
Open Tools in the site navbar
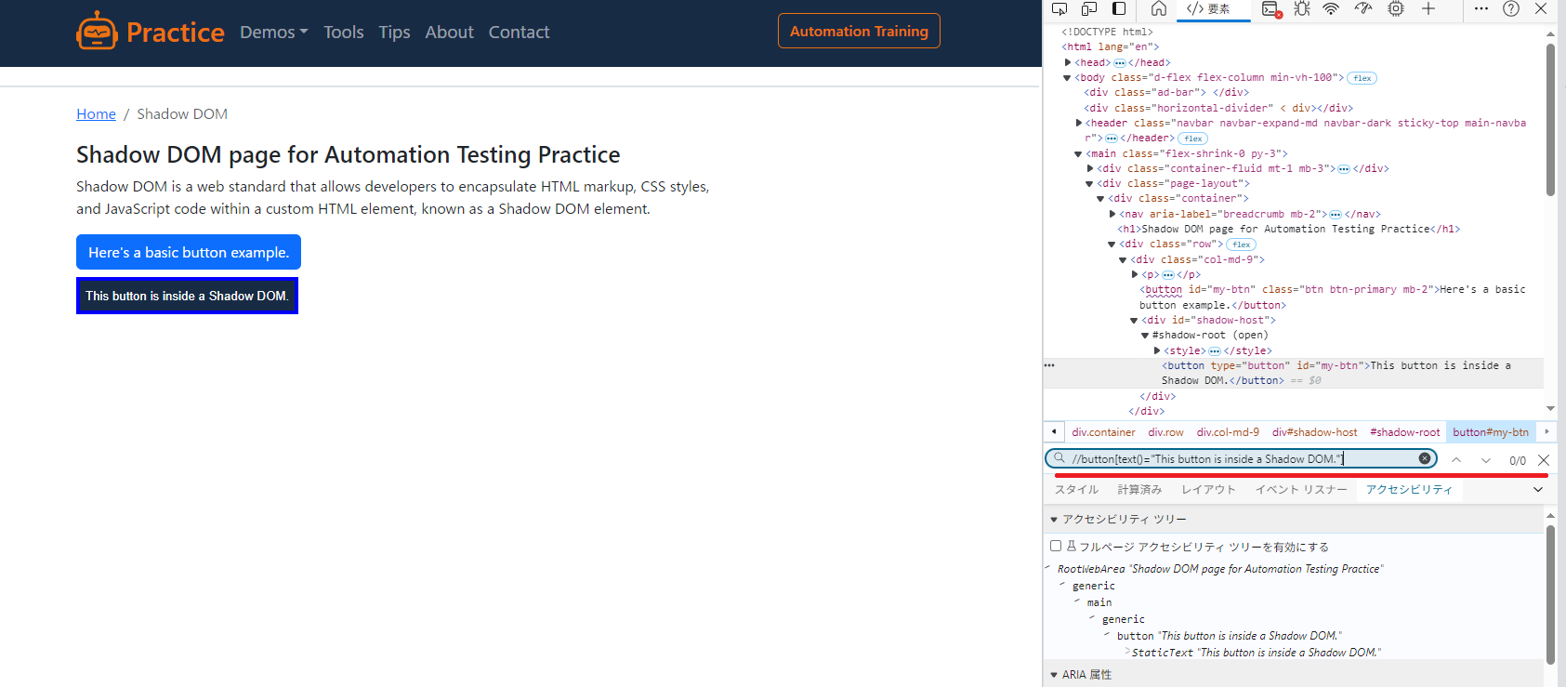tap(344, 32)
